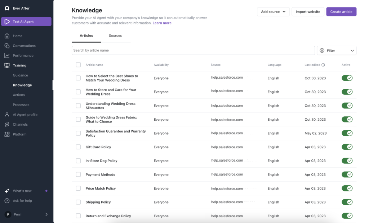This screenshot has width=369, height=223.
Task: Toggle off Shipping Policy's active switch
Action: (x=347, y=202)
